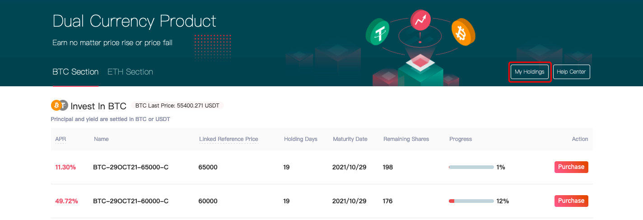Click the Linked Reference Price column header
This screenshot has width=643, height=220.
pyautogui.click(x=228, y=139)
